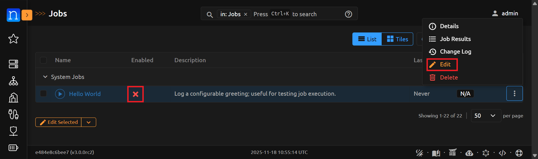This screenshot has width=538, height=159.
Task: Click the help lifebuoy icon in footer
Action: point(519,153)
